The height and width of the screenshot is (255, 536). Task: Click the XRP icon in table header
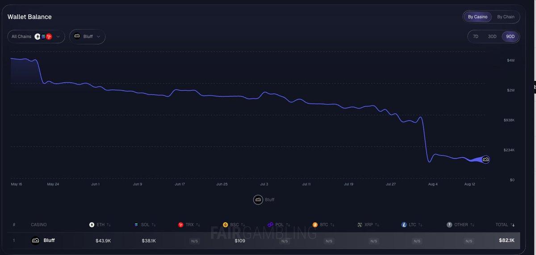[360, 225]
